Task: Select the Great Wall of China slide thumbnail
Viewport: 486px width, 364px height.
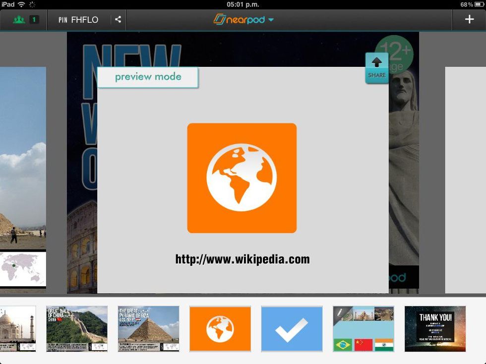Action: pyautogui.click(x=77, y=329)
